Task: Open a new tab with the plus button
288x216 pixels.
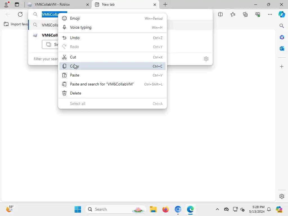Action: point(165,4)
